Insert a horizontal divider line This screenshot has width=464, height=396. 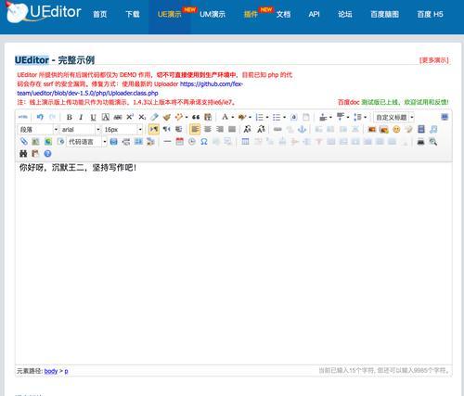click(x=167, y=142)
